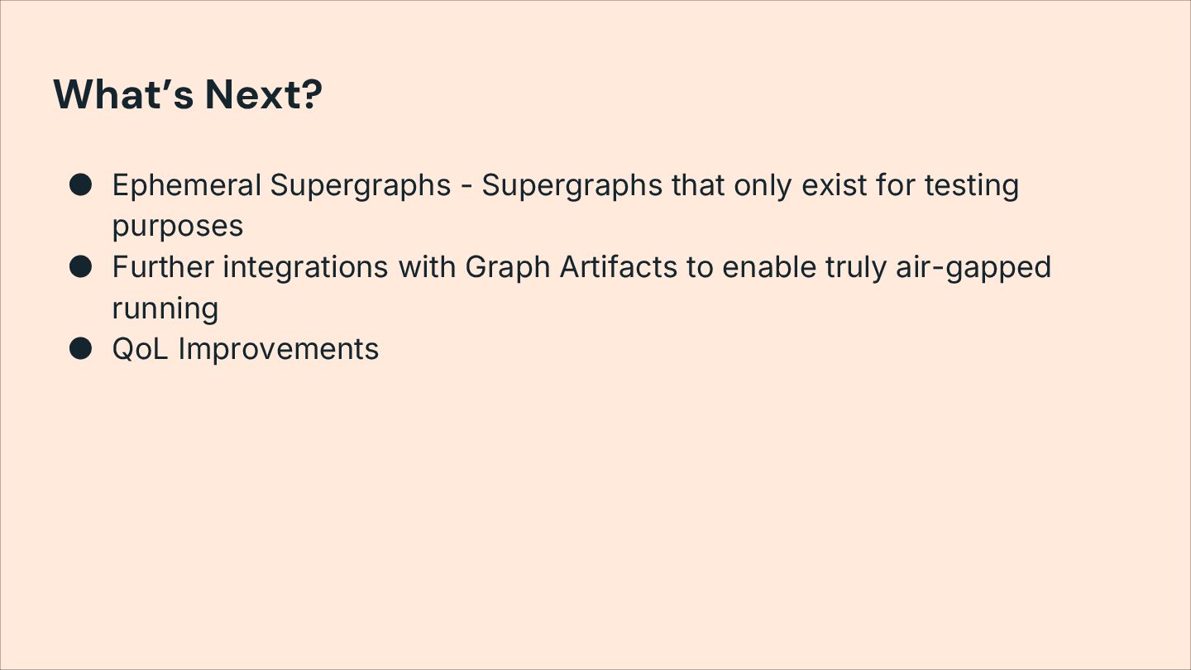Image resolution: width=1191 pixels, height=670 pixels.
Task: Click the word "running" on the wrapped line
Action: point(165,309)
